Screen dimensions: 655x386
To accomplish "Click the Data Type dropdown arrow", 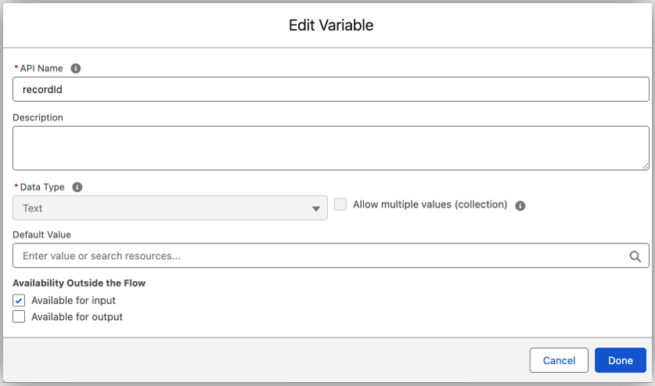I will point(316,209).
